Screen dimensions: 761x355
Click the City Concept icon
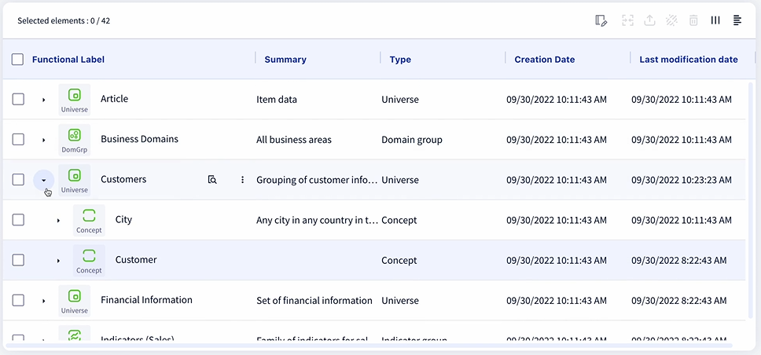[89, 220]
